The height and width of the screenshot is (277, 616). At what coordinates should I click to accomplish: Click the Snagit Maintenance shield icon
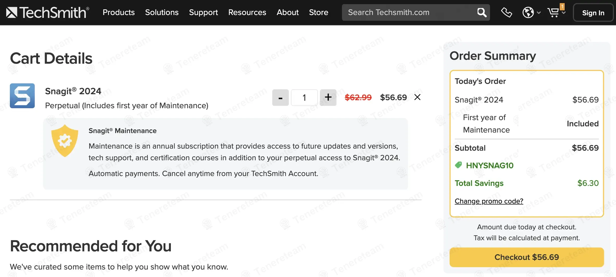coord(65,141)
